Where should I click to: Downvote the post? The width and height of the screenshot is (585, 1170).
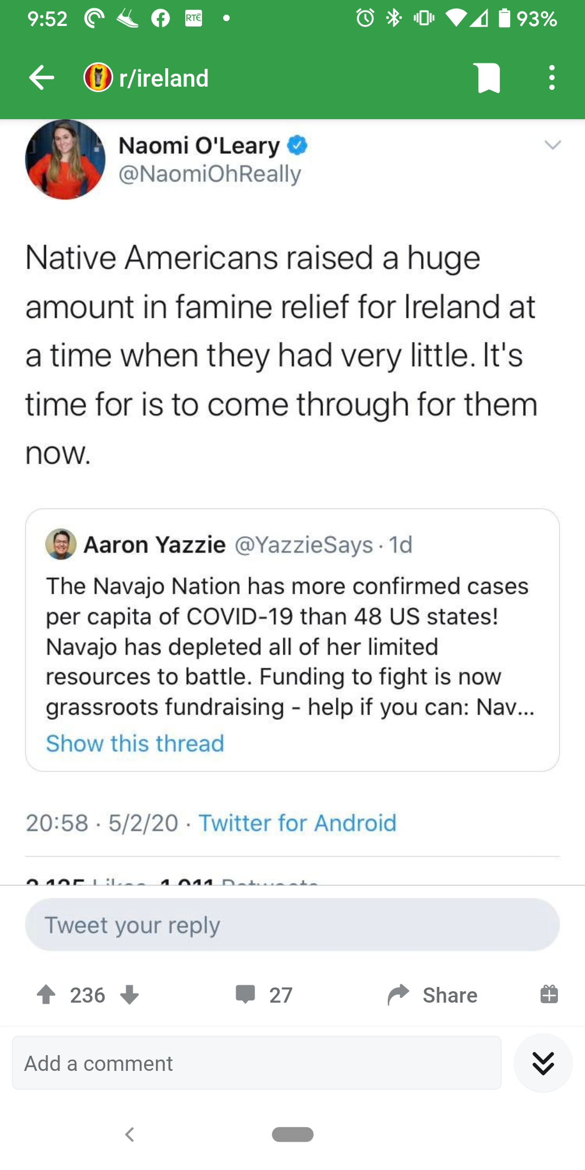[x=129, y=994]
